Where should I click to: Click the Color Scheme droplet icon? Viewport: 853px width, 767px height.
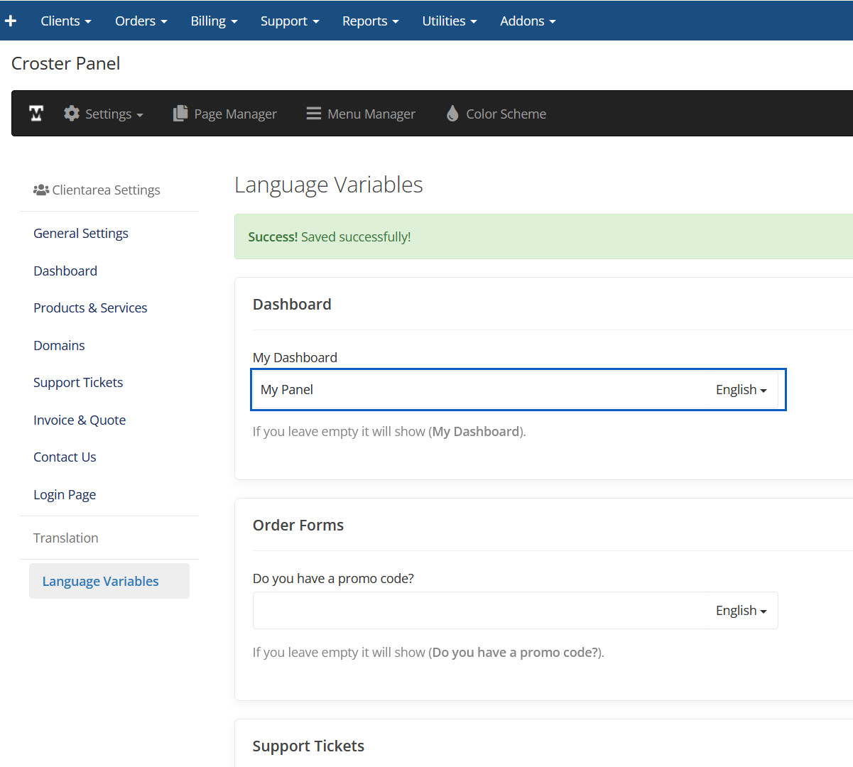(452, 114)
